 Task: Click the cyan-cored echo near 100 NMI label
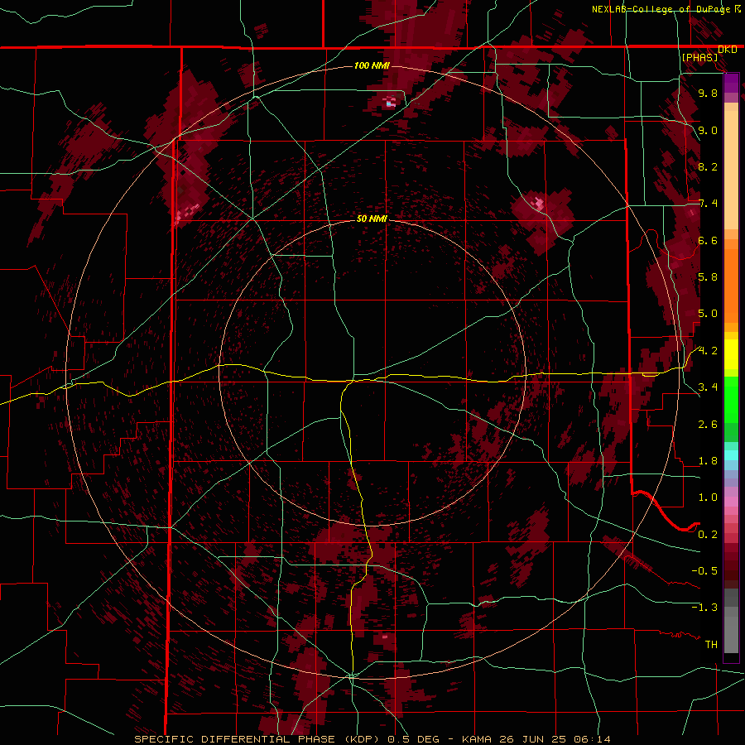(390, 102)
